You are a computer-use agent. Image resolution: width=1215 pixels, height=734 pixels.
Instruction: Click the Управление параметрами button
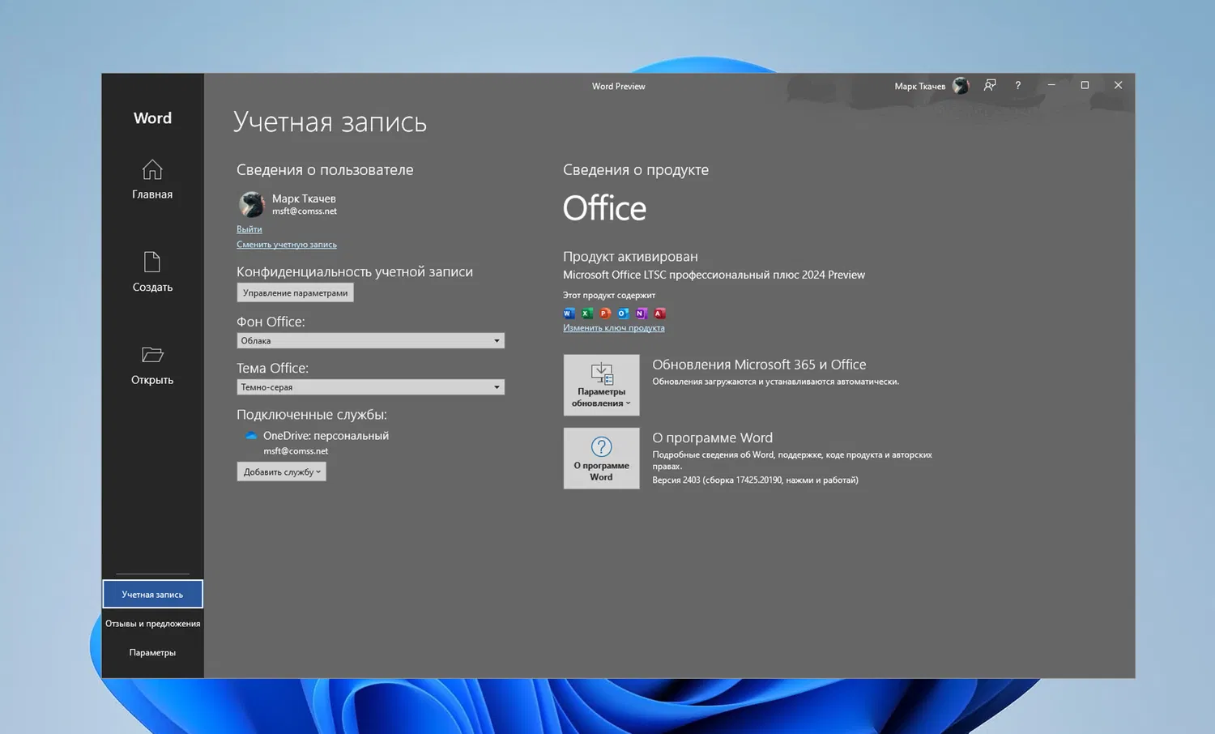coord(295,292)
